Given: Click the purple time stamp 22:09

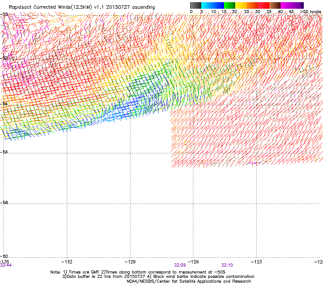Looking at the screenshot, I should pos(180,265).
